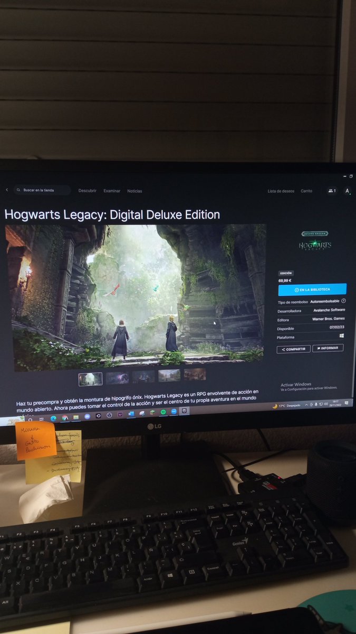Open the friends icon showing 1
356x634 pixels.
coord(332,191)
